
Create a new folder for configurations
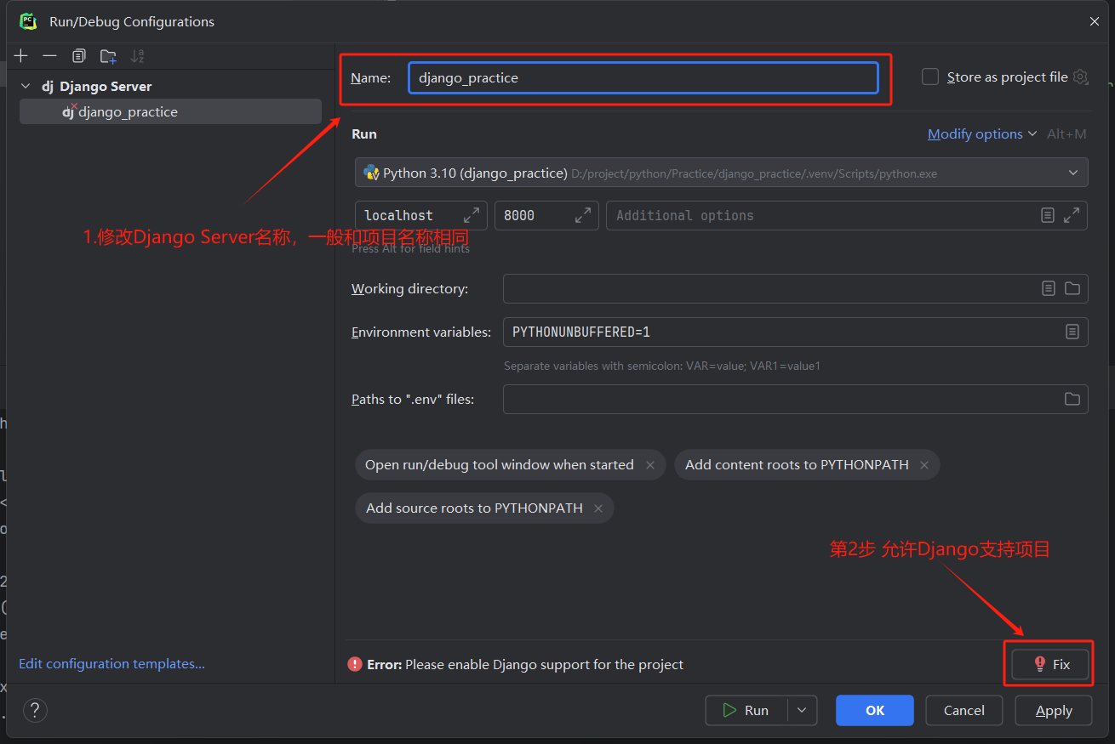[x=108, y=56]
